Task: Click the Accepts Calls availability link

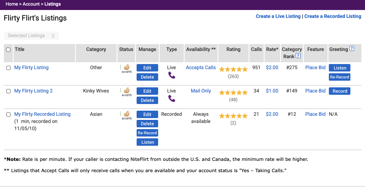Action: point(201,68)
